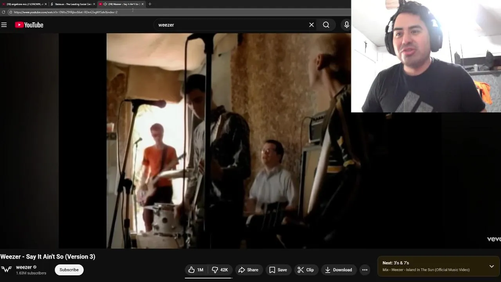Close the angelcore mix tab
Screen dimensions: 501x282
[46, 4]
